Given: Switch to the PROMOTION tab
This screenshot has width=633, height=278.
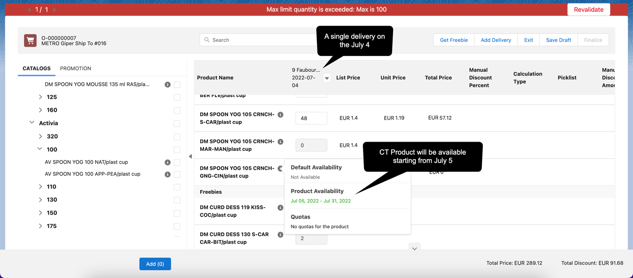Looking at the screenshot, I should [x=76, y=69].
